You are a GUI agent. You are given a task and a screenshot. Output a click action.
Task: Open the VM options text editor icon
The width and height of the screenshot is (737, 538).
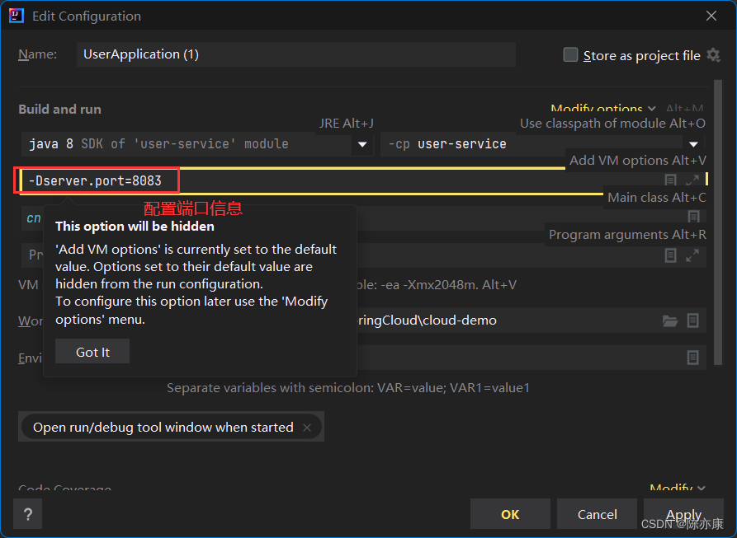pyautogui.click(x=670, y=180)
